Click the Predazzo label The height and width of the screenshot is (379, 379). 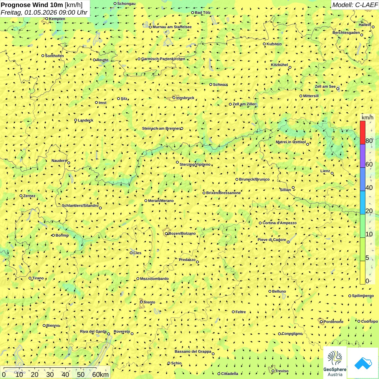click(187, 260)
